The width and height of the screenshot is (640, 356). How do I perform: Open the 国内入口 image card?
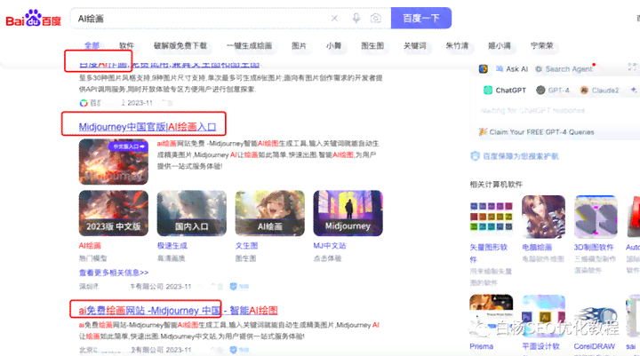pos(191,213)
